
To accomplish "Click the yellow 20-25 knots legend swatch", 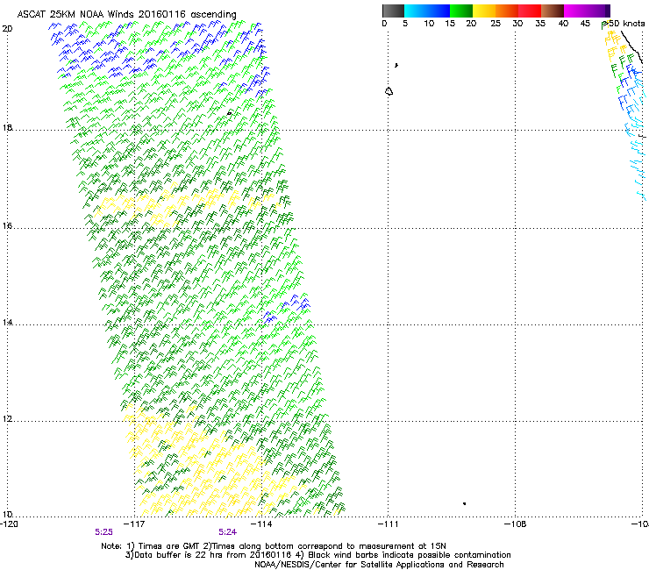I will [484, 11].
